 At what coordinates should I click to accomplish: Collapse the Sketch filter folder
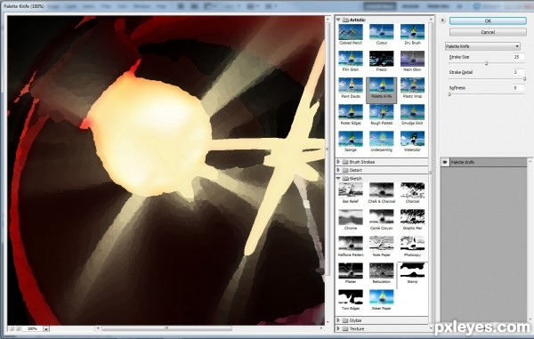pos(338,178)
